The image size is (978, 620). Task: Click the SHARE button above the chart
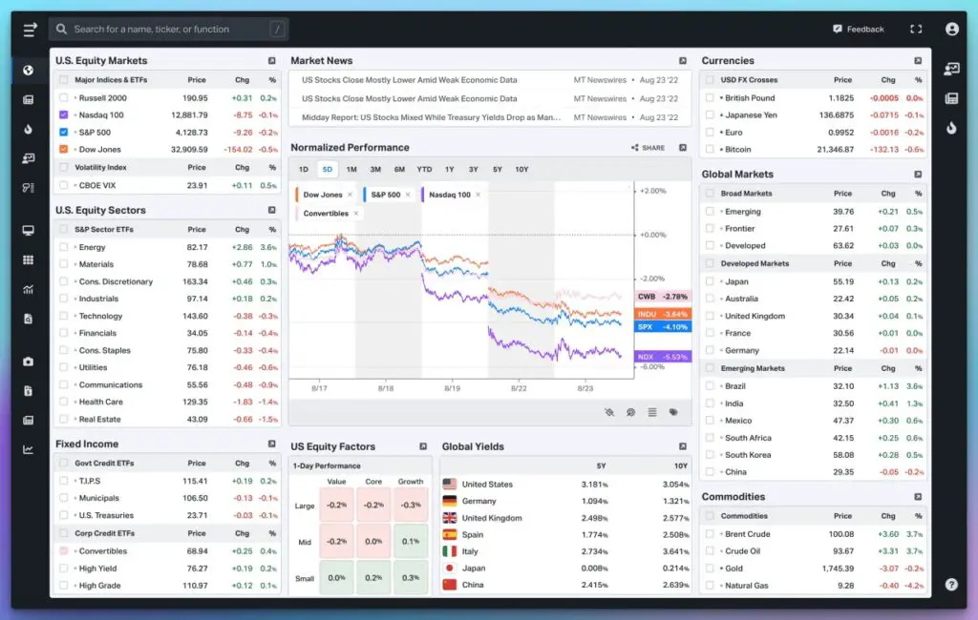point(648,148)
